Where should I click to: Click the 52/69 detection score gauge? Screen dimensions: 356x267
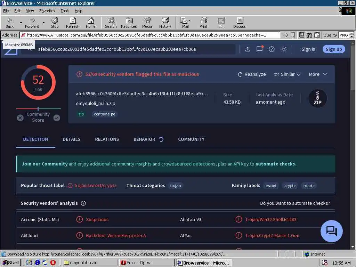(x=38, y=82)
